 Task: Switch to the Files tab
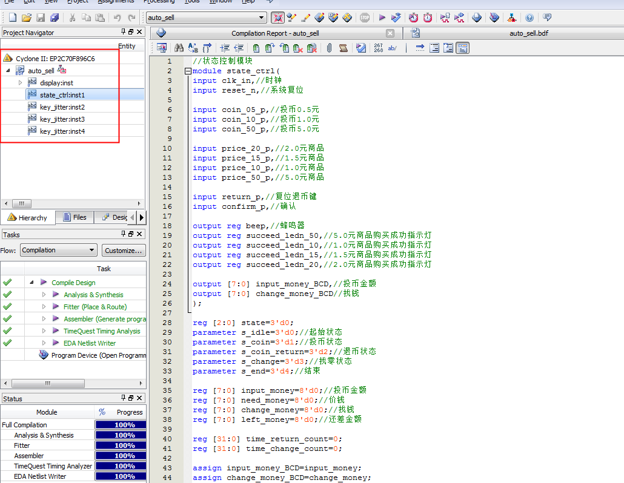click(75, 218)
